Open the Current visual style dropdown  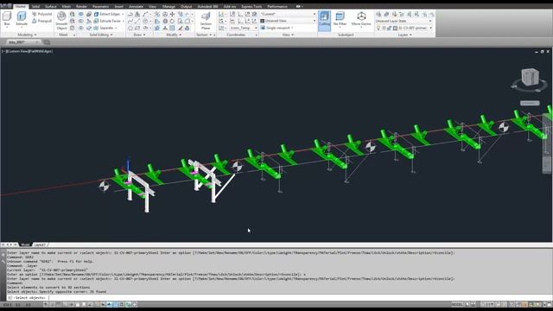coord(288,14)
